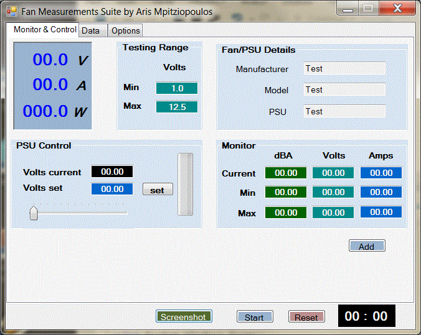
Task: Minimize the Fan Measurements Suite window
Action: point(348,9)
